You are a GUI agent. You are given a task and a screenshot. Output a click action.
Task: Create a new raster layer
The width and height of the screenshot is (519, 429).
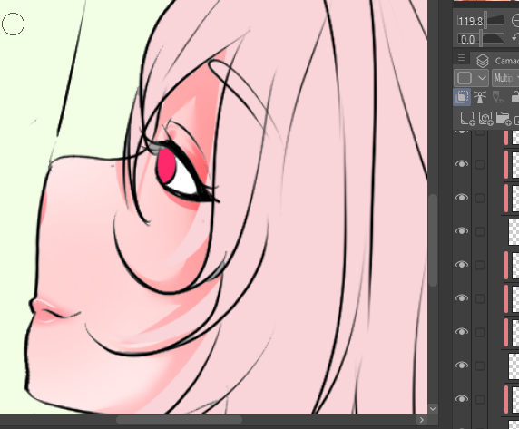coord(467,119)
